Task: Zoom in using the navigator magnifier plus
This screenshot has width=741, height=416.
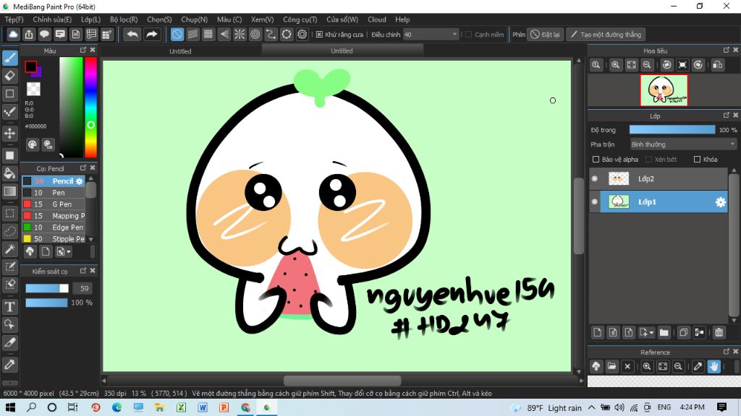Action: [x=615, y=65]
